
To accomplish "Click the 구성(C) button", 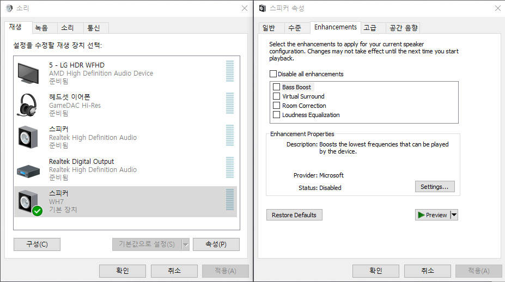I will pos(37,244).
